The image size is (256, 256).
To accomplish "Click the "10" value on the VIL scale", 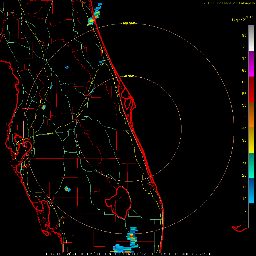I will pyautogui.click(x=244, y=199).
